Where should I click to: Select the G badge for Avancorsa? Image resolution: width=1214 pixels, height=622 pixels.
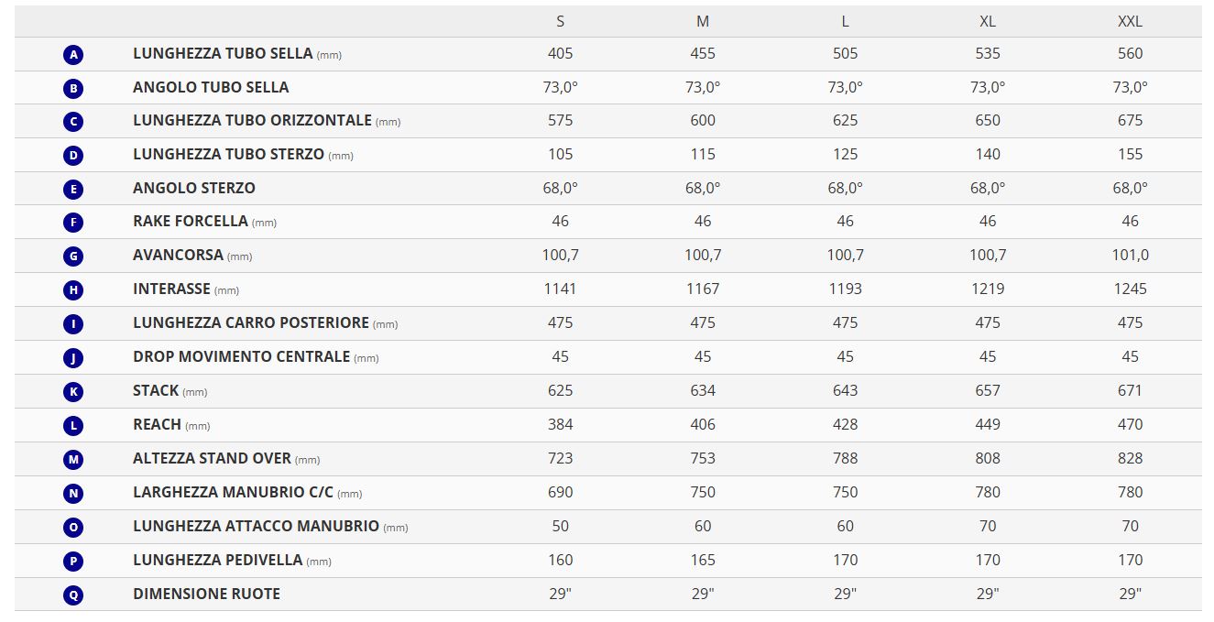click(74, 256)
